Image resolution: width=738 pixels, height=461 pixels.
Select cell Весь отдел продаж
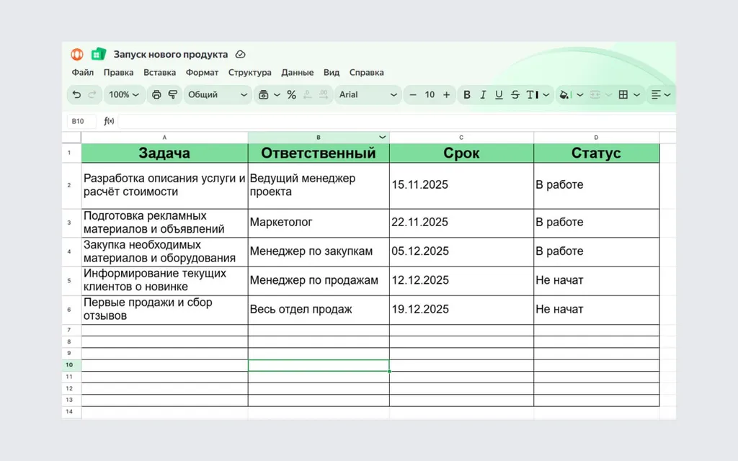(319, 310)
